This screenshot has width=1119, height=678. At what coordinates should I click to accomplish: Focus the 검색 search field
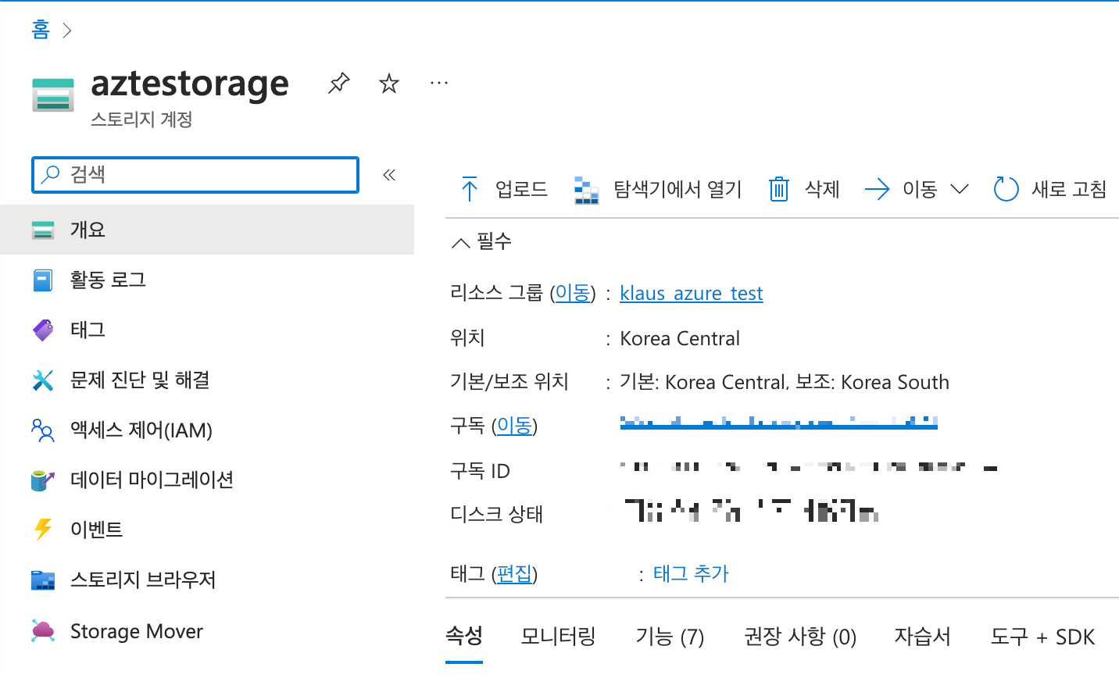click(195, 175)
